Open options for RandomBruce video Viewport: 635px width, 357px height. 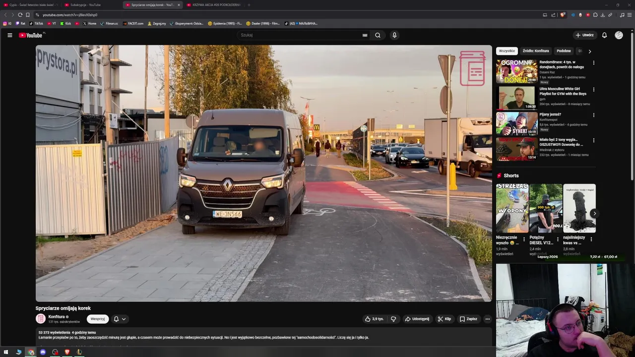pyautogui.click(x=593, y=63)
